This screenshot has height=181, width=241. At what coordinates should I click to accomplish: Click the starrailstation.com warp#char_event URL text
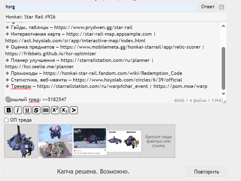(92, 86)
